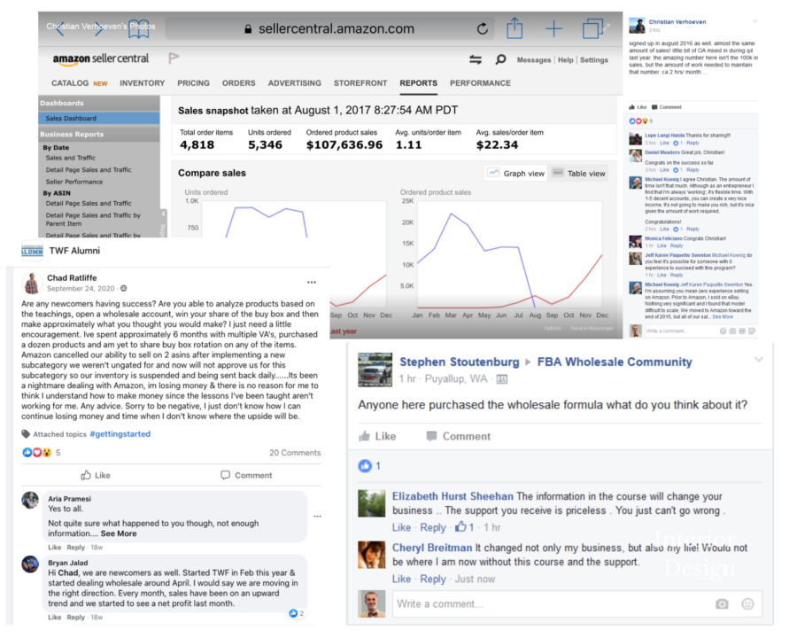Click the swap arrows icon in Seller Central header
Screen dimensions: 797x638
click(x=476, y=60)
